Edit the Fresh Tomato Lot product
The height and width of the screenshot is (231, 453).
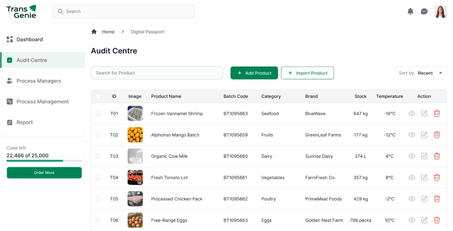424,177
